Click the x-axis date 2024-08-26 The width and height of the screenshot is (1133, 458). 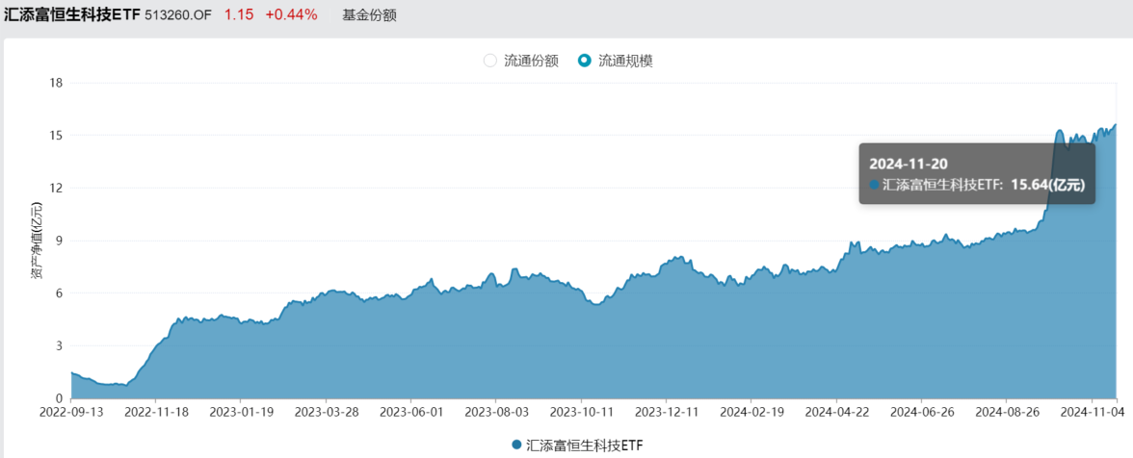coord(1006,413)
